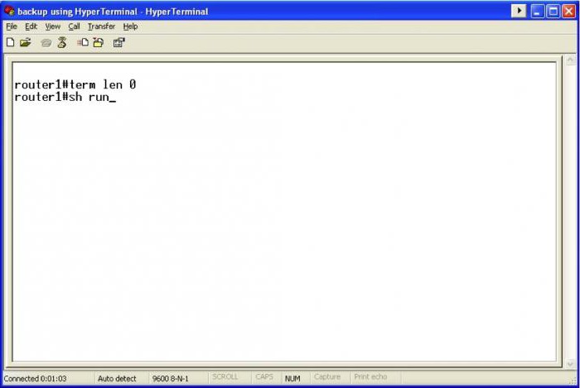Viewport: 580px width, 388px height.
Task: Minimize the HyperTerminal window
Action: click(538, 11)
